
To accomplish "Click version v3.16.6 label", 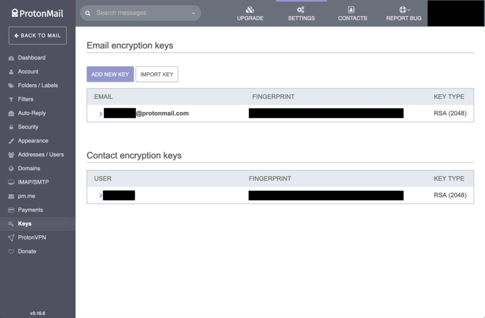I will coord(38,313).
